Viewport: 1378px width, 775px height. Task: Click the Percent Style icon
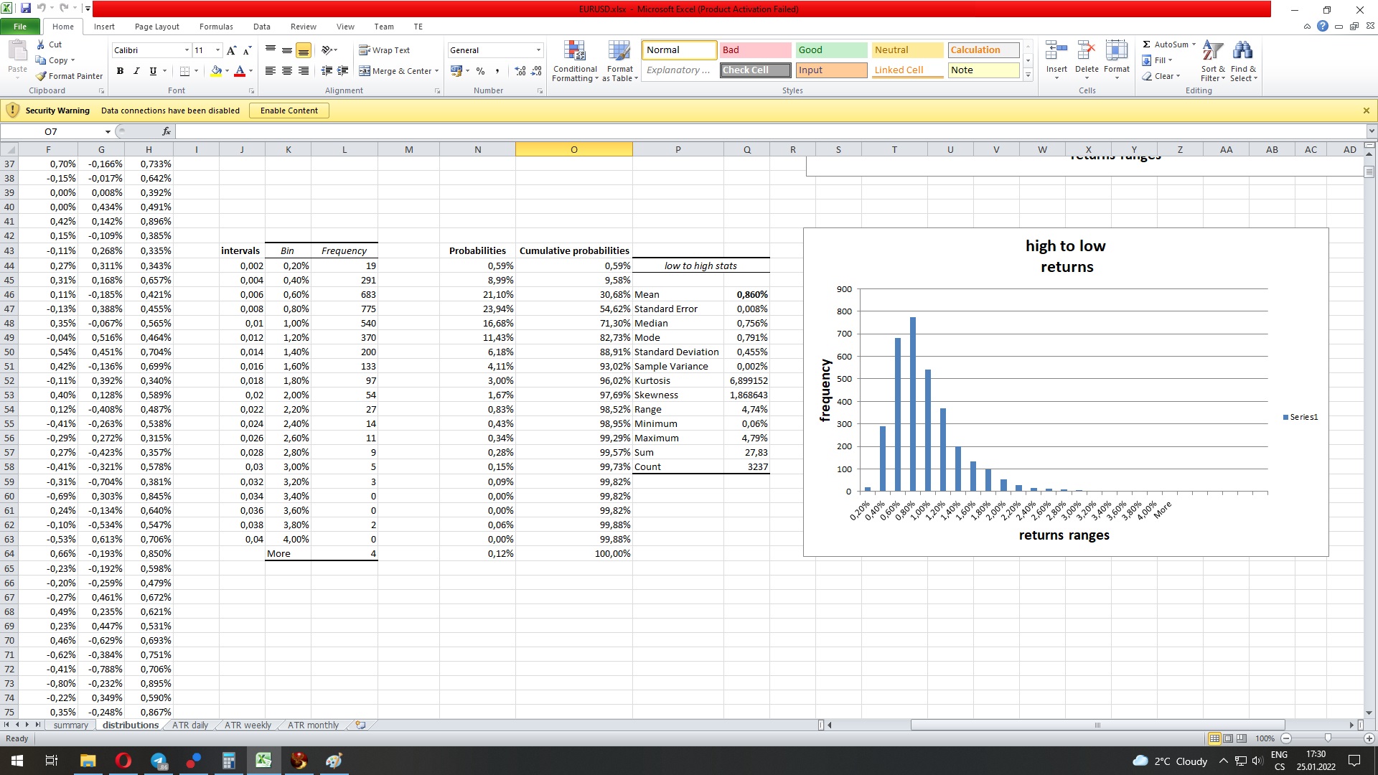tap(480, 71)
